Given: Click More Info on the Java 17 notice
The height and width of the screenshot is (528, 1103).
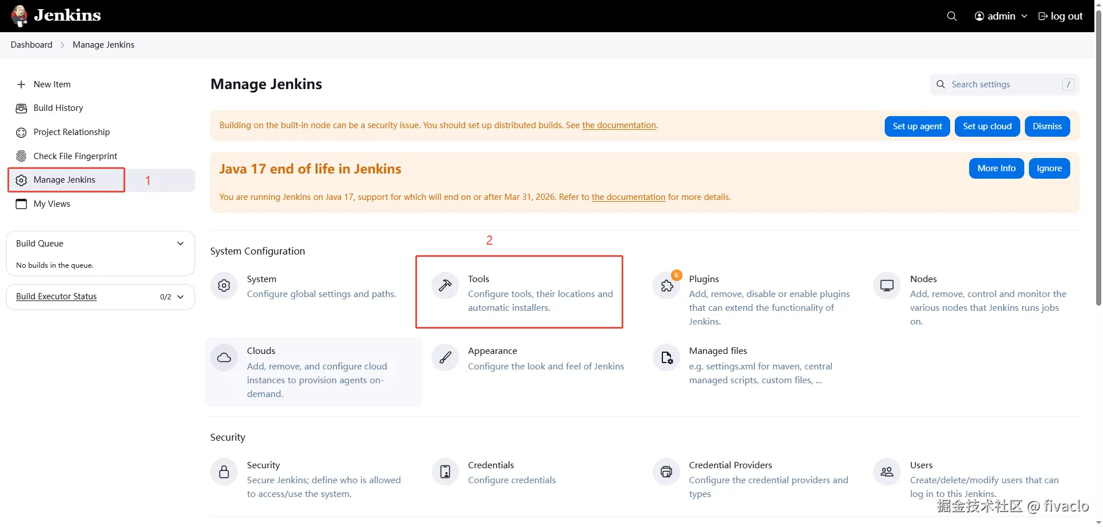Looking at the screenshot, I should (996, 168).
